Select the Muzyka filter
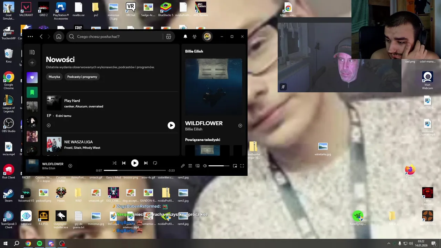This screenshot has height=248, width=441. 54,77
